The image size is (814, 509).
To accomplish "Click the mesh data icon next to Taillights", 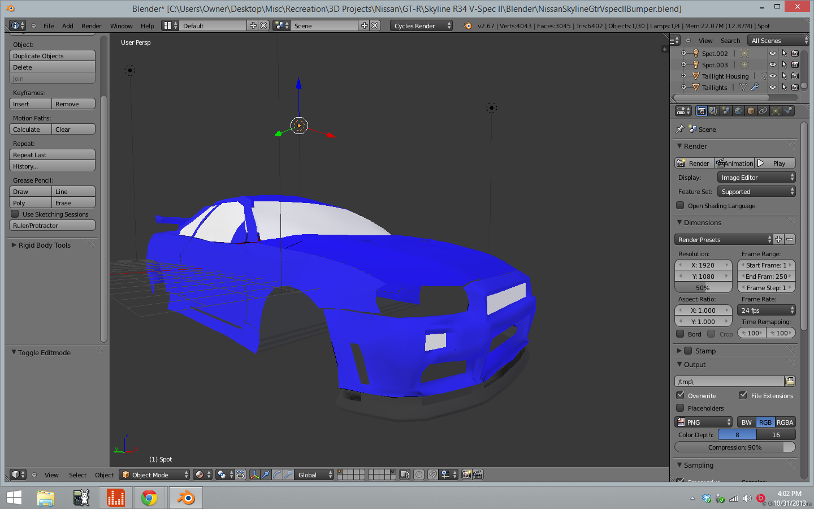I will pos(743,87).
